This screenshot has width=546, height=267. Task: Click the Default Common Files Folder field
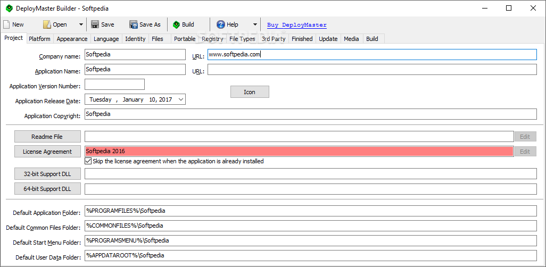(x=311, y=226)
